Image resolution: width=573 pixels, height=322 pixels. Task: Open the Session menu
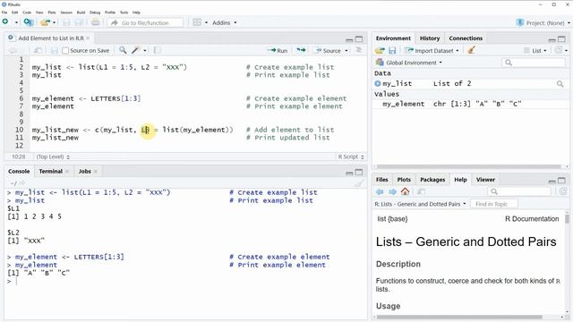click(66, 12)
